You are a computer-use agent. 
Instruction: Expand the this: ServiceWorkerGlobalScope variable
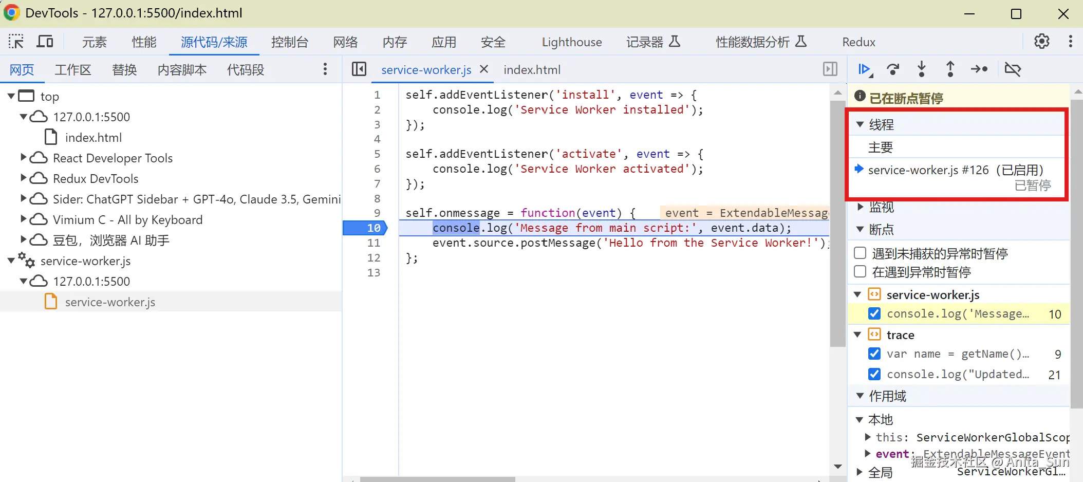click(868, 437)
